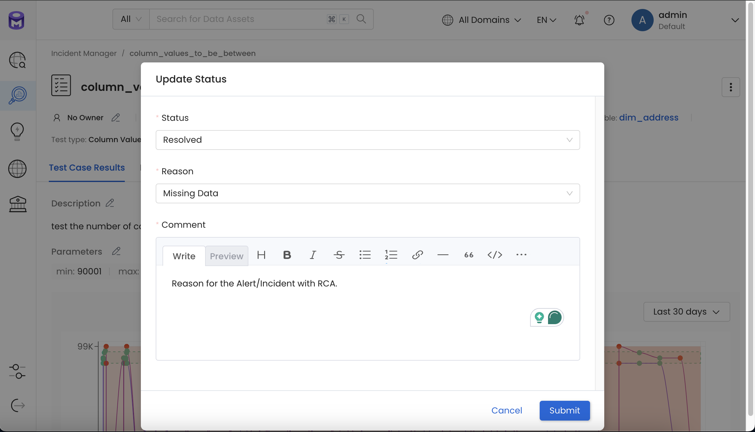Image resolution: width=755 pixels, height=432 pixels.
Task: Click into the comment text area
Action: point(368,312)
